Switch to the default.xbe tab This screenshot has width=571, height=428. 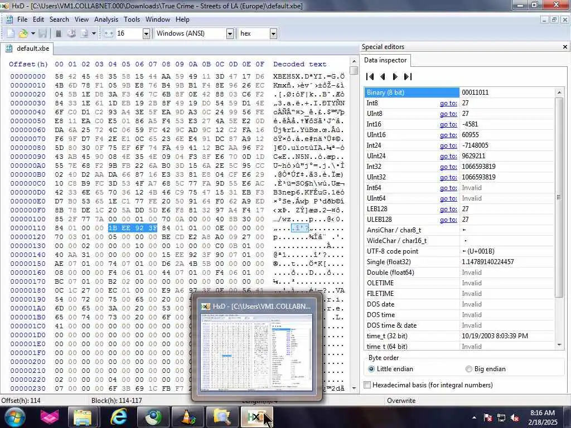[28, 48]
